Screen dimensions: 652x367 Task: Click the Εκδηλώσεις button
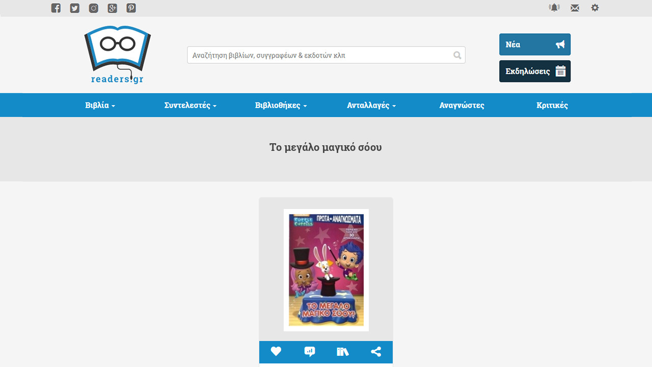tap(535, 71)
